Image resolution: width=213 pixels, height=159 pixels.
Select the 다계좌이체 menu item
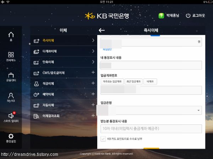coord(64,51)
